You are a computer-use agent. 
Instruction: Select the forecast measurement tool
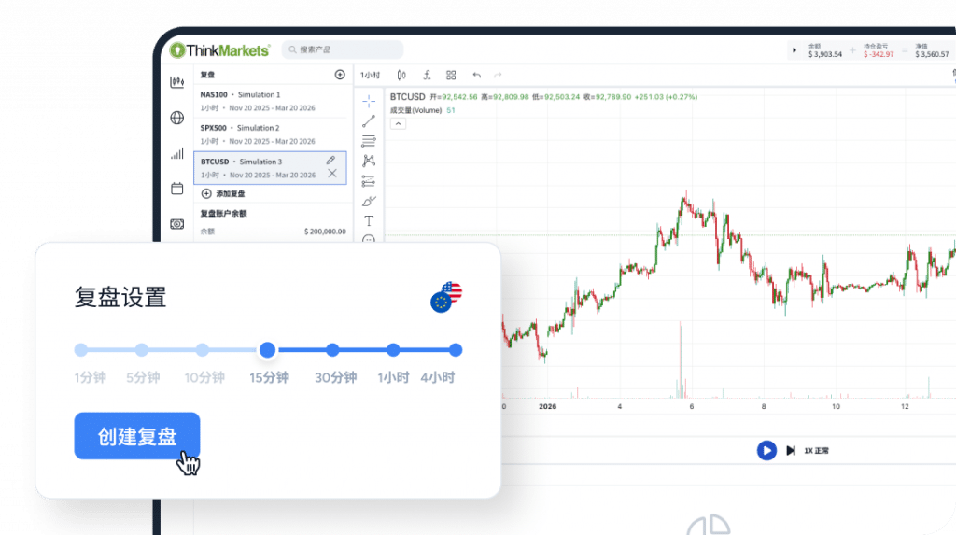pyautogui.click(x=369, y=180)
